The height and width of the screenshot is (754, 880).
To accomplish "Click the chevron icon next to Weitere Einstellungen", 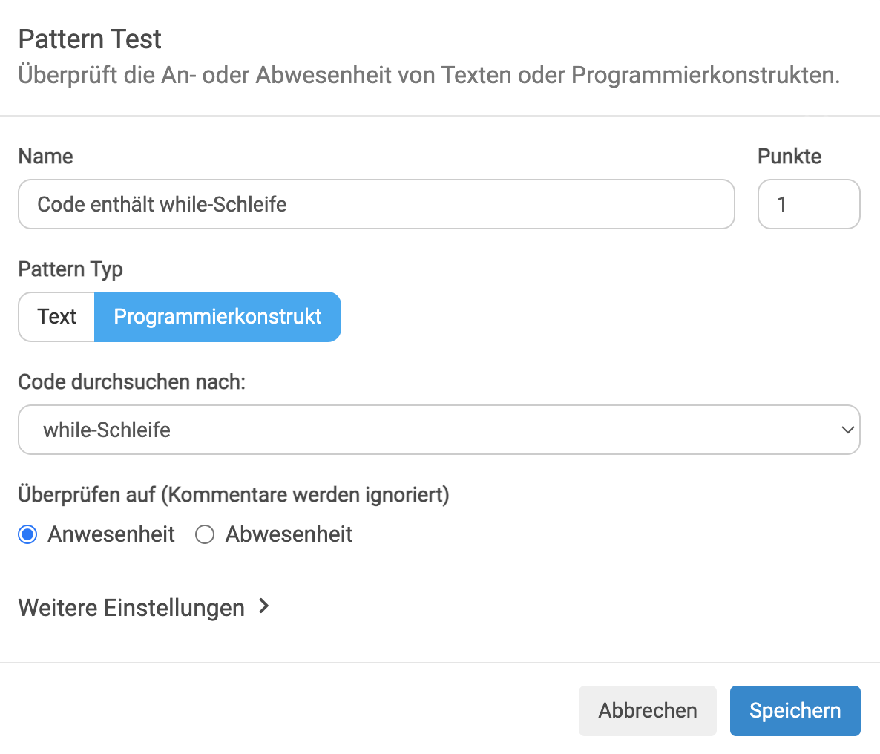I will [x=263, y=606].
